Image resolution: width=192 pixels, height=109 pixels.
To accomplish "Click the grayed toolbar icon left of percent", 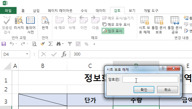I will click(x=78, y=44).
